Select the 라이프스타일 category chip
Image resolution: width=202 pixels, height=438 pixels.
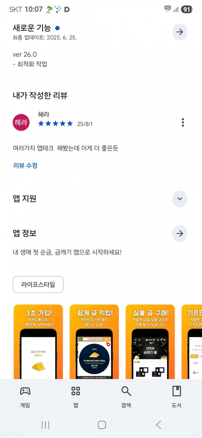pyautogui.click(x=38, y=284)
